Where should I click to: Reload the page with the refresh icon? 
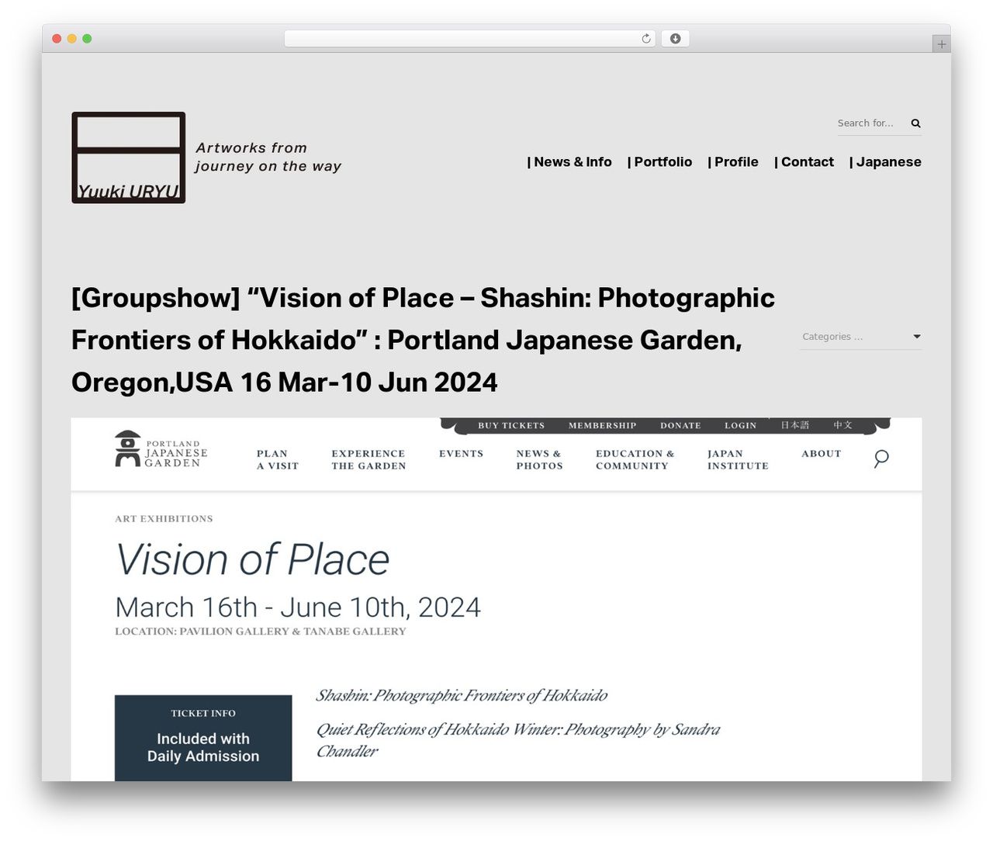click(x=646, y=39)
